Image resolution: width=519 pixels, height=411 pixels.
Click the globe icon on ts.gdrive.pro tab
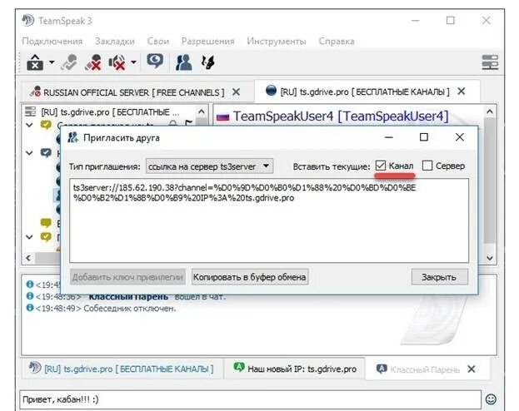tap(271, 90)
